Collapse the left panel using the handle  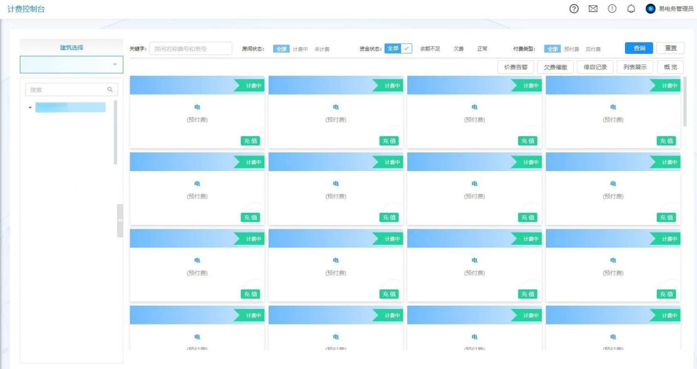point(120,221)
